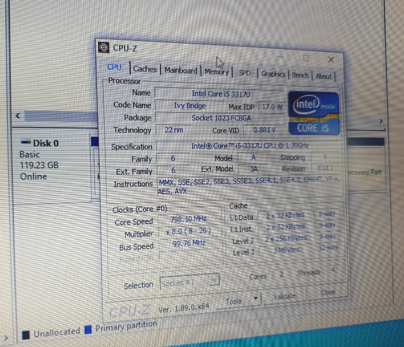Click the CPU-Z app icon in title bar
404x347 pixels.
(103, 48)
